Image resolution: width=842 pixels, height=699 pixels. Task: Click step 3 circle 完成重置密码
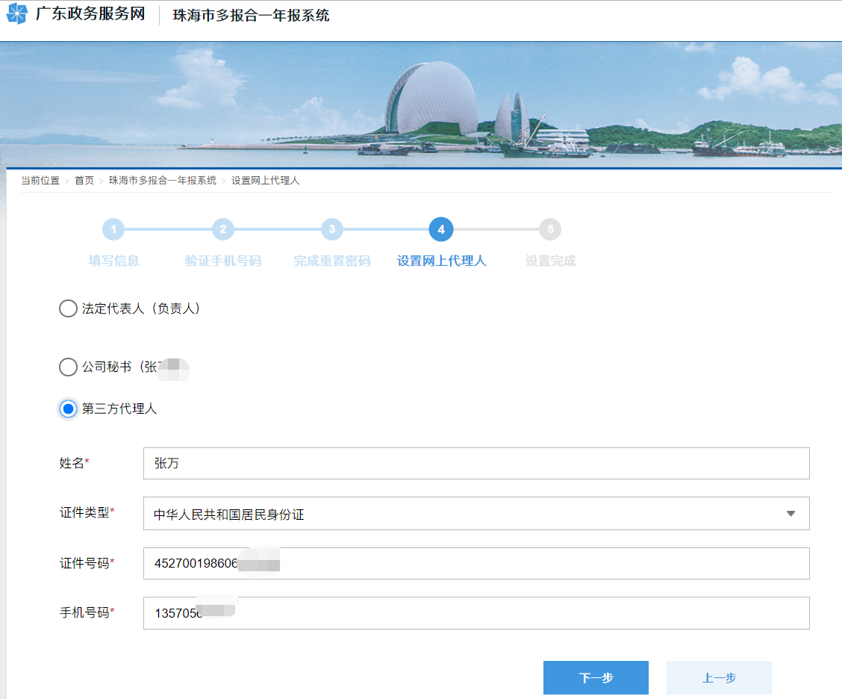click(332, 229)
